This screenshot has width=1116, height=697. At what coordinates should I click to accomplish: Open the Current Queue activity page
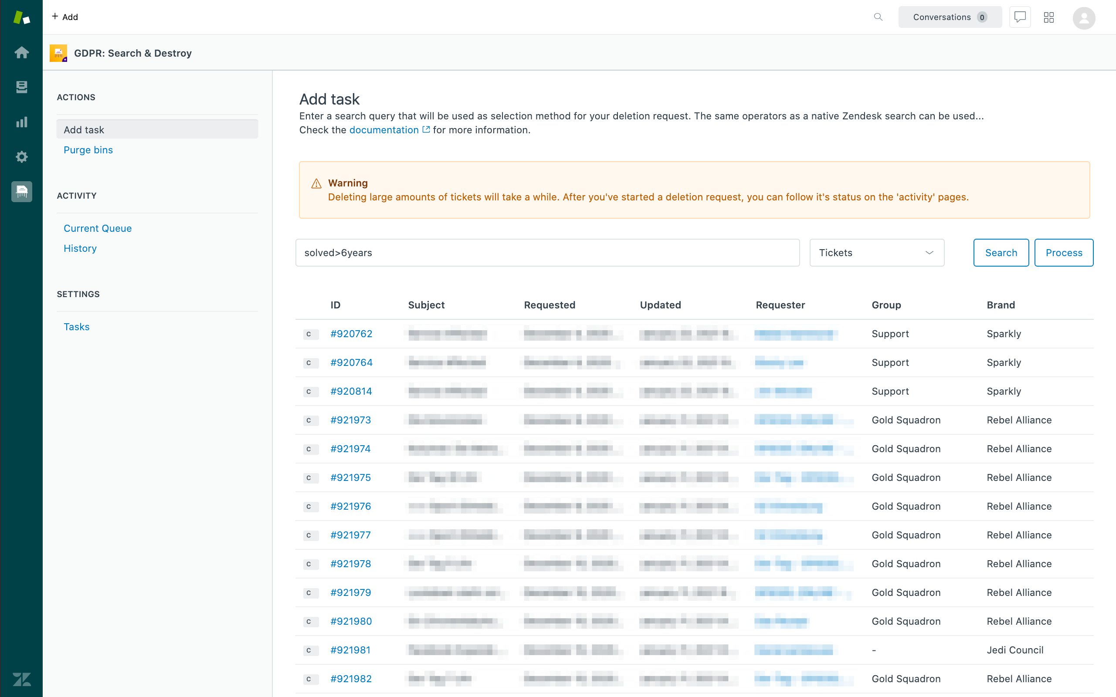[97, 228]
